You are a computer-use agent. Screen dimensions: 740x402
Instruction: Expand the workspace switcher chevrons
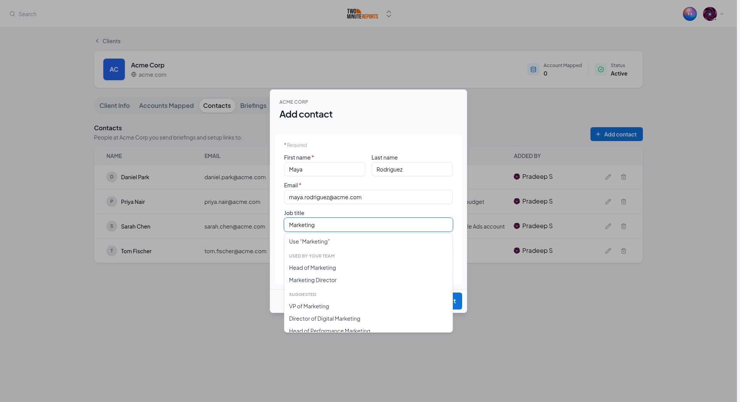point(389,14)
